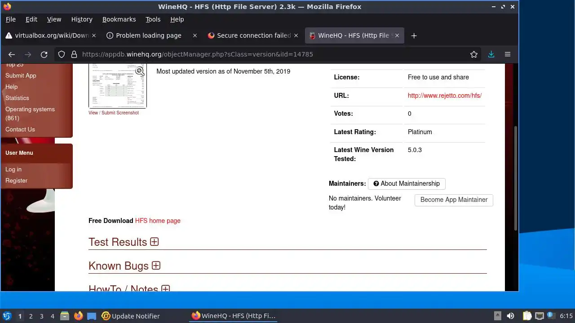This screenshot has width=575, height=323.
Task: Launch Firefox from taskbar quick launcher
Action: (78, 316)
